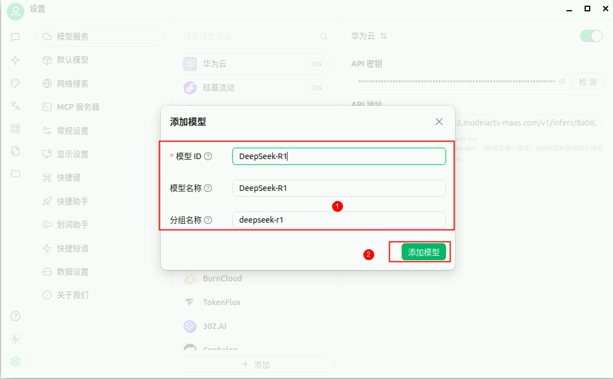Open 常规设置 settings section
Viewport: 613px width, 379px height.
101,131
